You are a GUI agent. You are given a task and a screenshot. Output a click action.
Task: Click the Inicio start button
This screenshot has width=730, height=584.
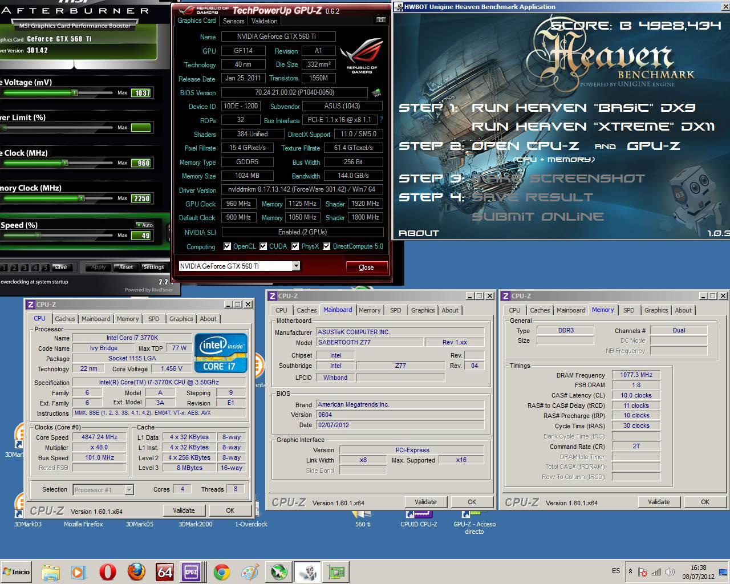[x=16, y=572]
